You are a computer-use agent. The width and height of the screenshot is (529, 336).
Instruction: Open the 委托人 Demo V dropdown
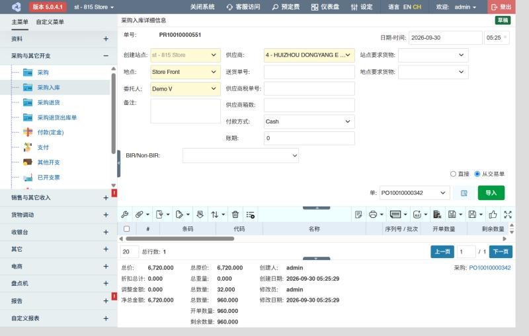tap(186, 89)
